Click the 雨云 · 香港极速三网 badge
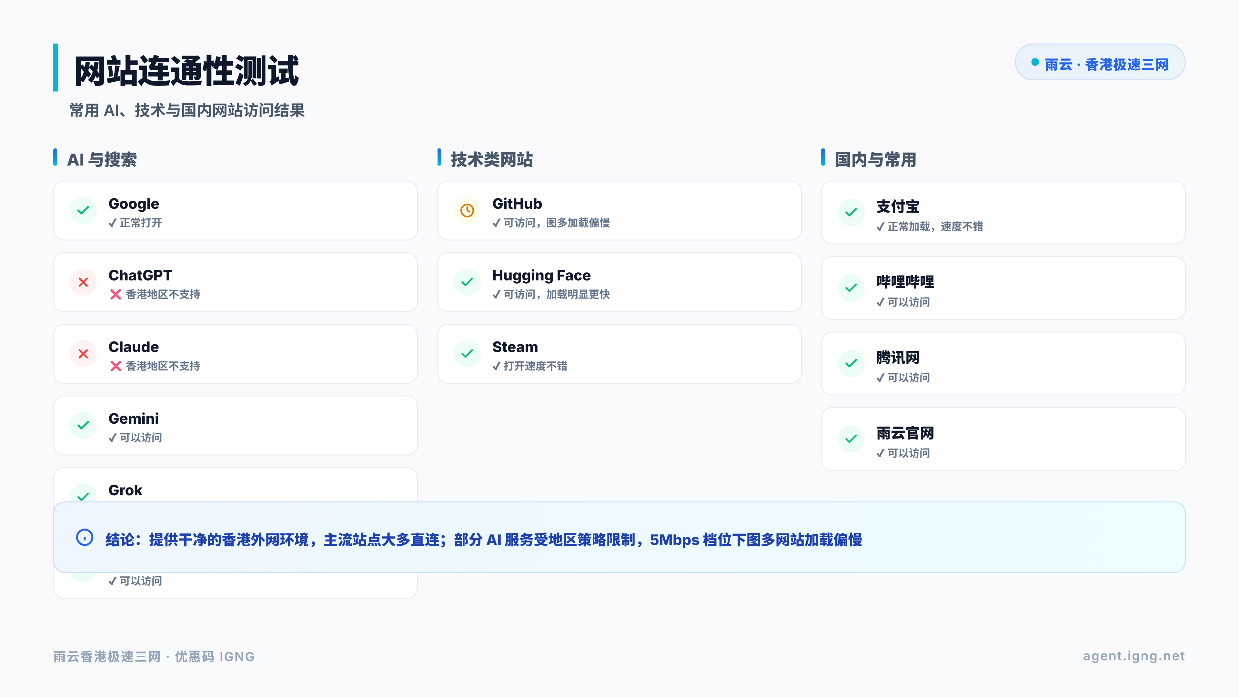This screenshot has width=1239, height=697. 1100,63
